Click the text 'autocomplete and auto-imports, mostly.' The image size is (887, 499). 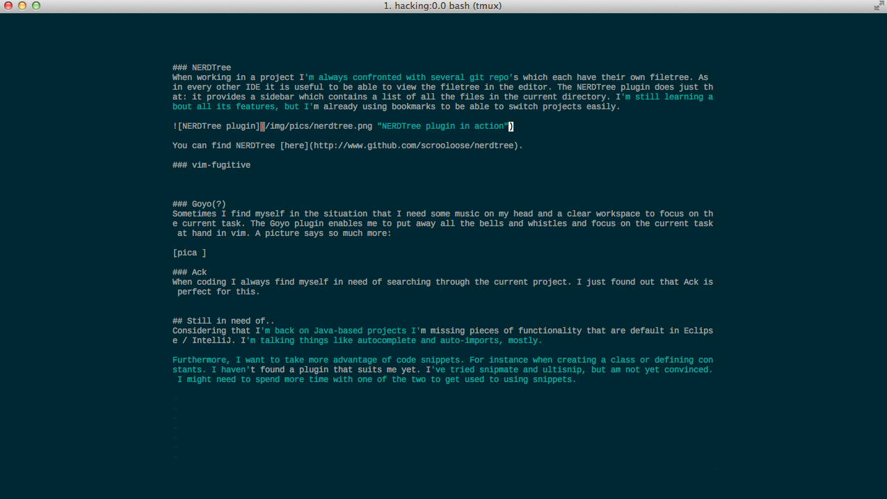click(449, 340)
